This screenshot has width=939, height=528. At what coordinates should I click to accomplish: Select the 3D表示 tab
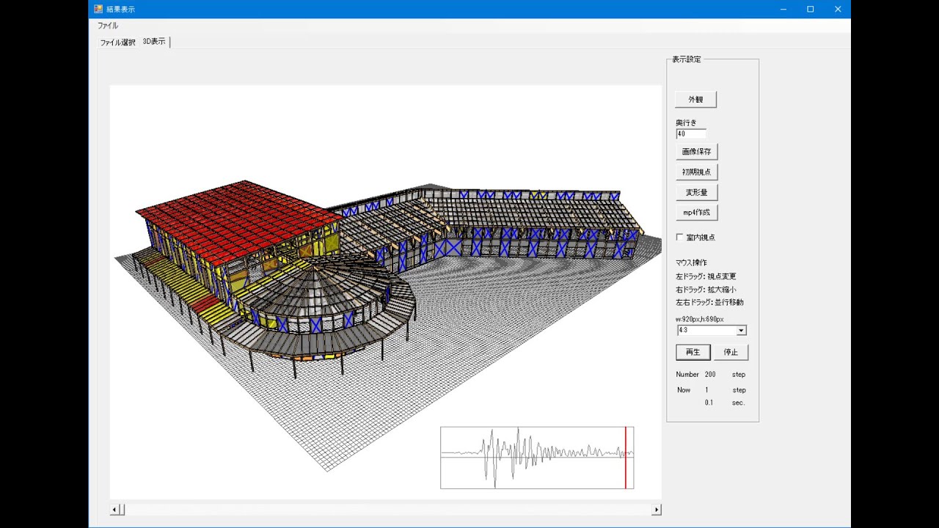(x=154, y=42)
